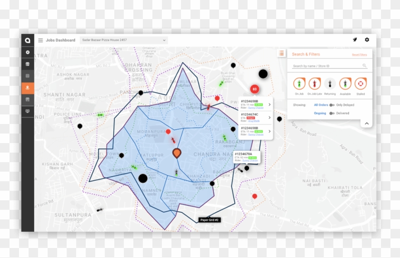Open settings gear in top bar
The width and height of the screenshot is (400, 258).
pos(367,40)
